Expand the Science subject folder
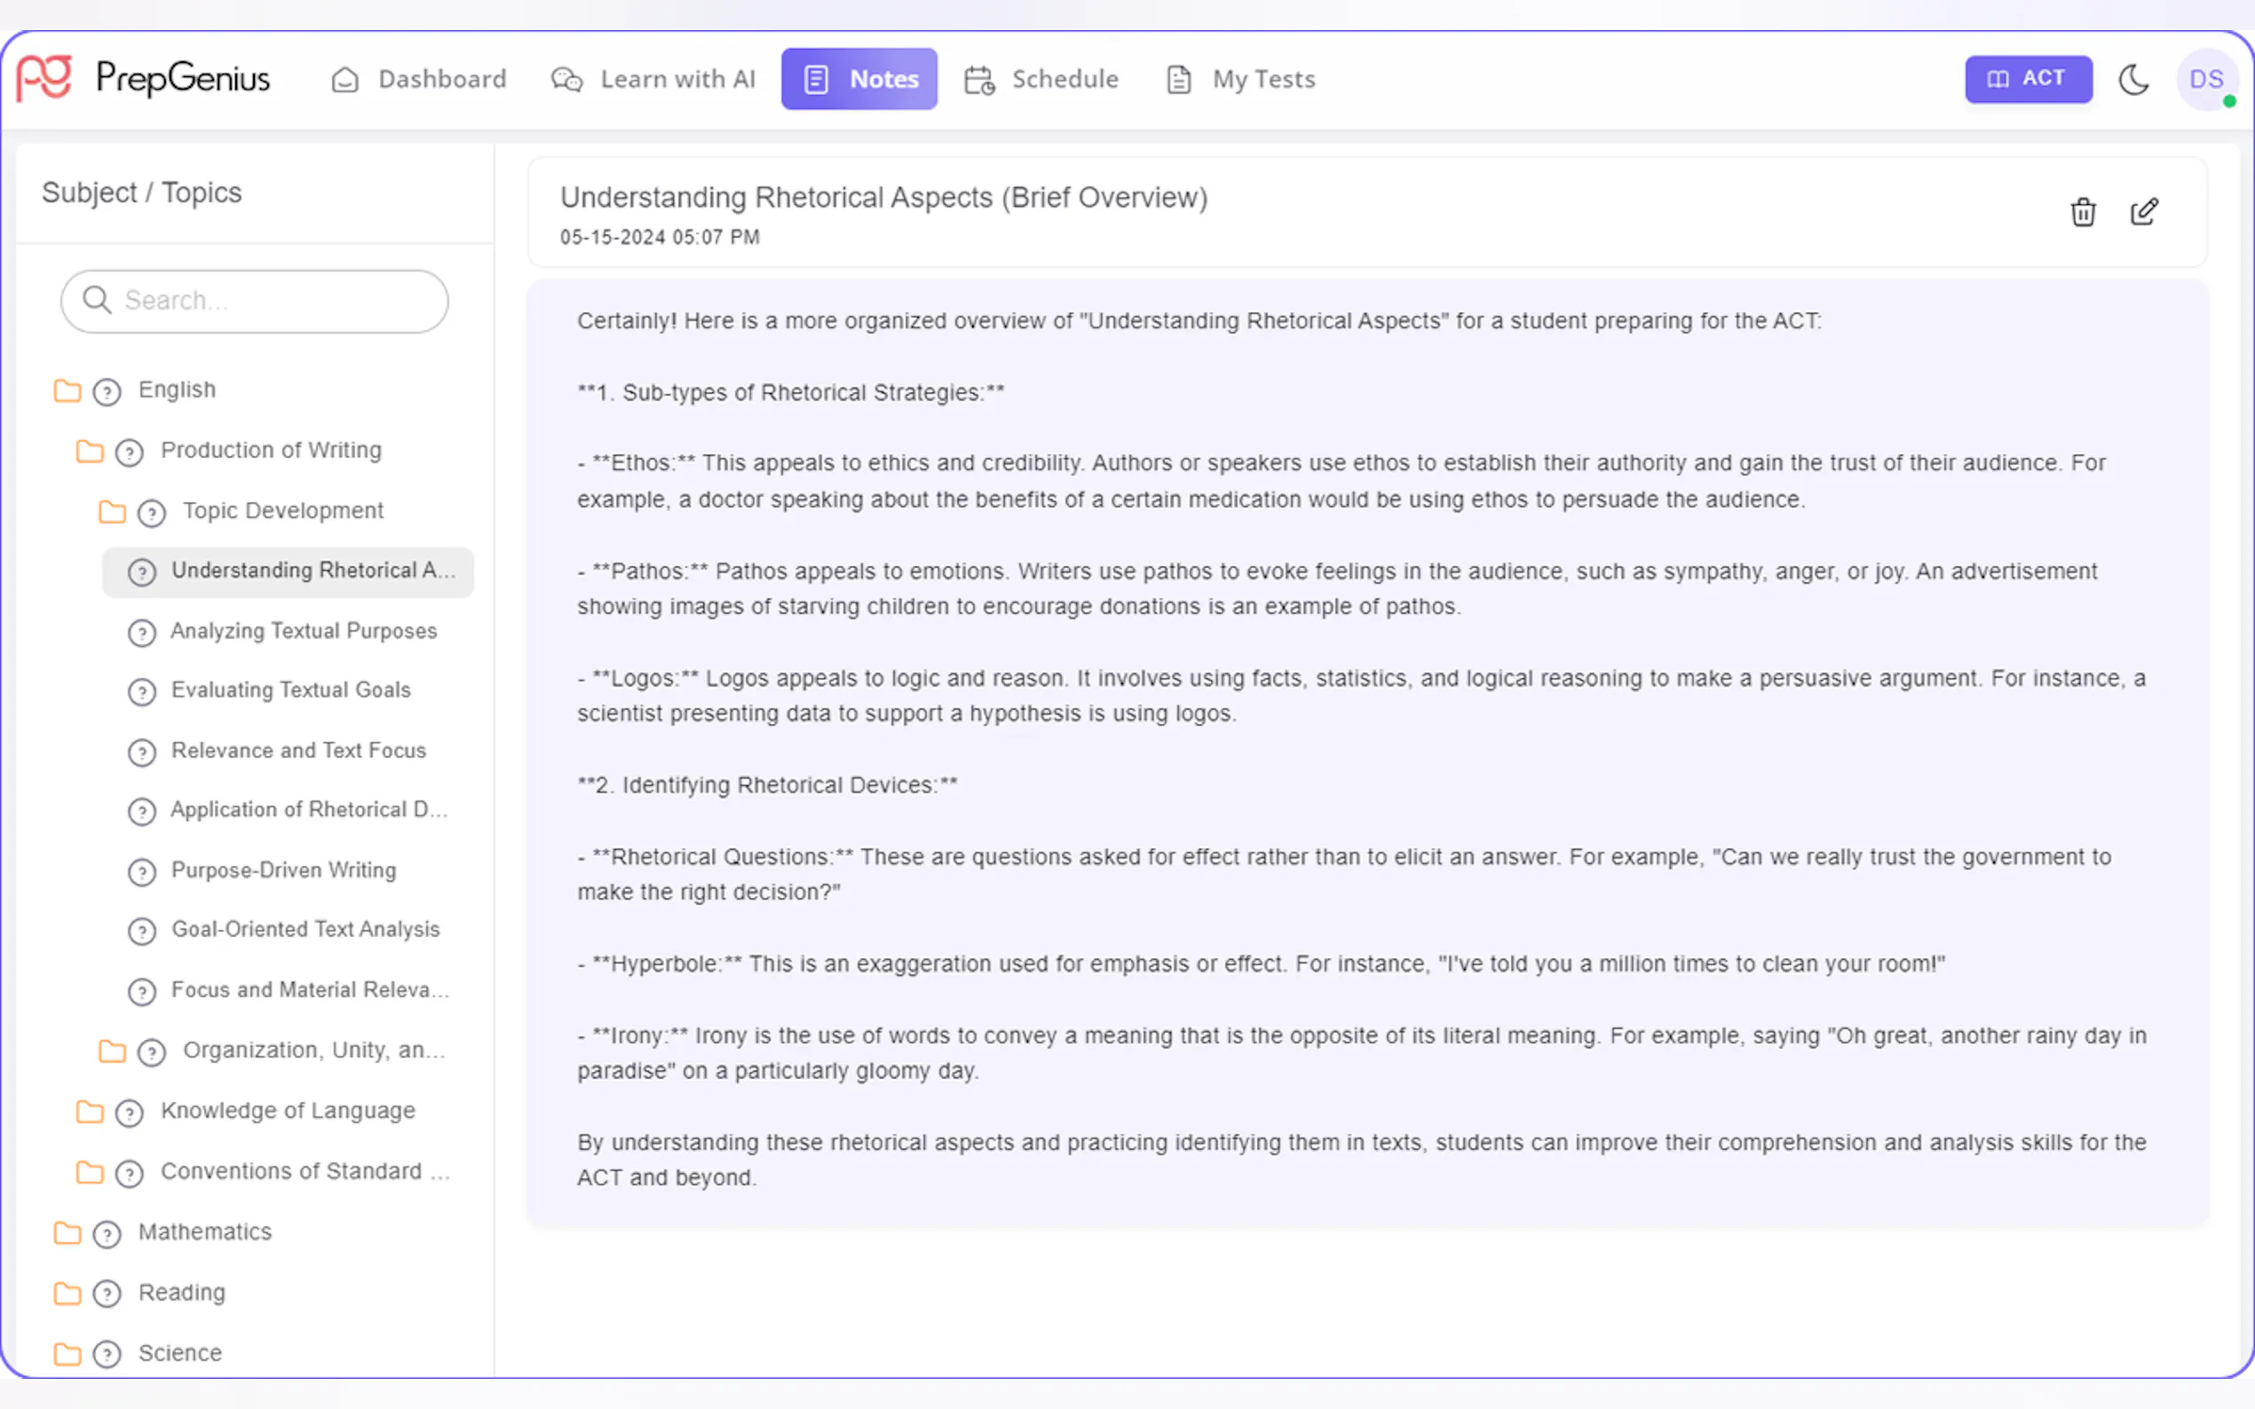The image size is (2255, 1409). [67, 1353]
